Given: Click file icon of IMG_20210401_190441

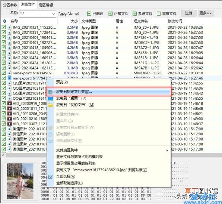Looking at the screenshot, I should pyautogui.click(x=9, y=37).
